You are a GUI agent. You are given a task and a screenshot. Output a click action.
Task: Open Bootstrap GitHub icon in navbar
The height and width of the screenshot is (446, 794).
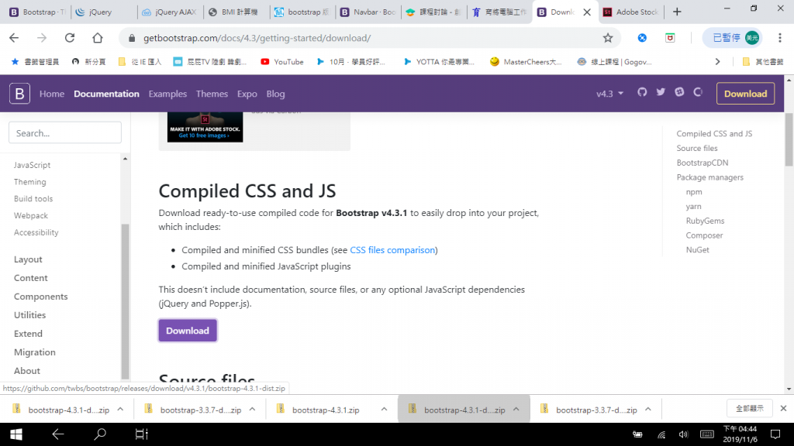pyautogui.click(x=642, y=93)
